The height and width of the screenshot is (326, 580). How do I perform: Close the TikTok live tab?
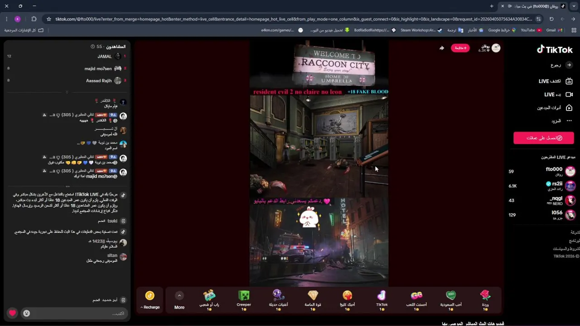(x=502, y=6)
